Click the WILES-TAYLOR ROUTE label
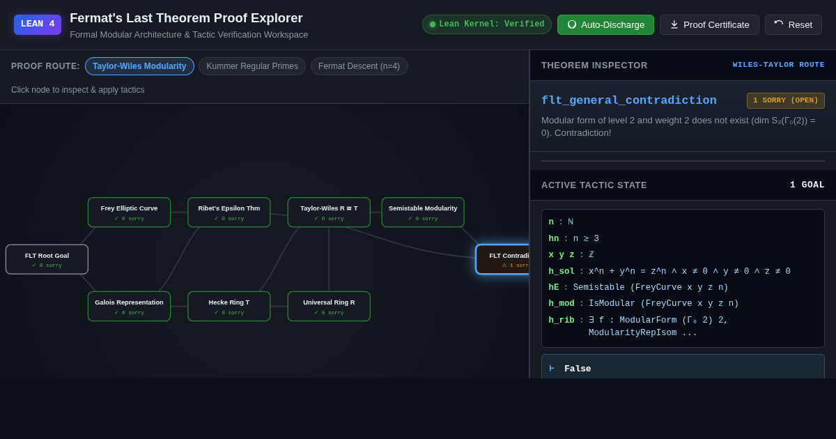836x439 pixels. tap(778, 65)
